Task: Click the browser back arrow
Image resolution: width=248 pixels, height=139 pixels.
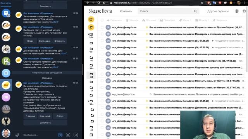Action: 88,3
